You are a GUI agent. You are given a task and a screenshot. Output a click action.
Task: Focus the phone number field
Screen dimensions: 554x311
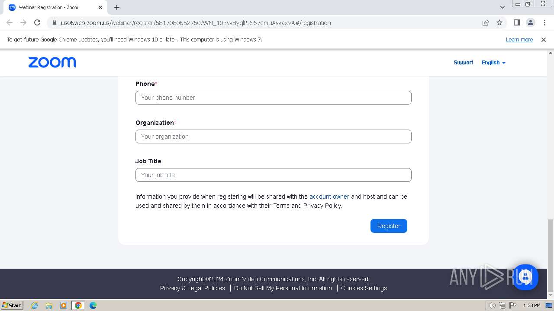coord(274,98)
